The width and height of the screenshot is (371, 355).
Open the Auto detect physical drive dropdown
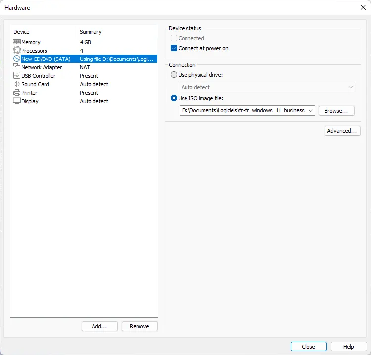(351, 87)
